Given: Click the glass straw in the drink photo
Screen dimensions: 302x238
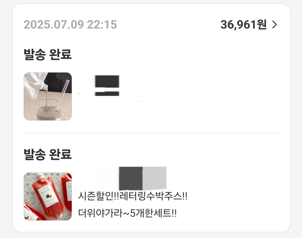Looking at the screenshot, I should coord(62,95).
